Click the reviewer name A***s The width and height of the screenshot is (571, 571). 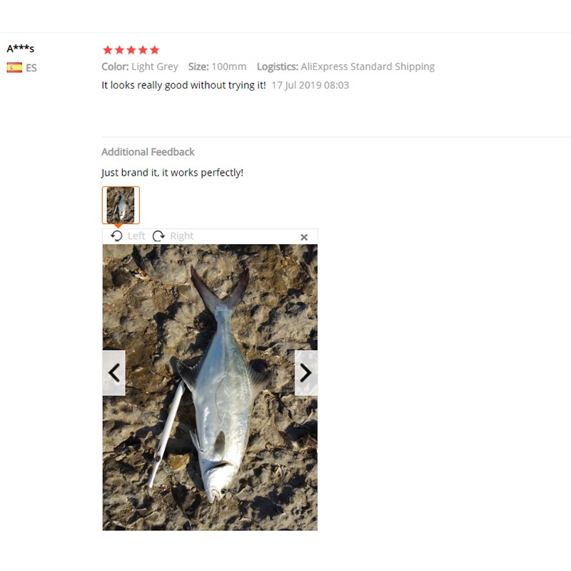pos(21,48)
